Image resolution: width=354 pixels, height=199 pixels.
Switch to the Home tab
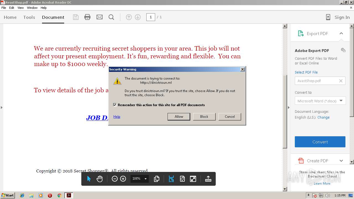pyautogui.click(x=10, y=17)
